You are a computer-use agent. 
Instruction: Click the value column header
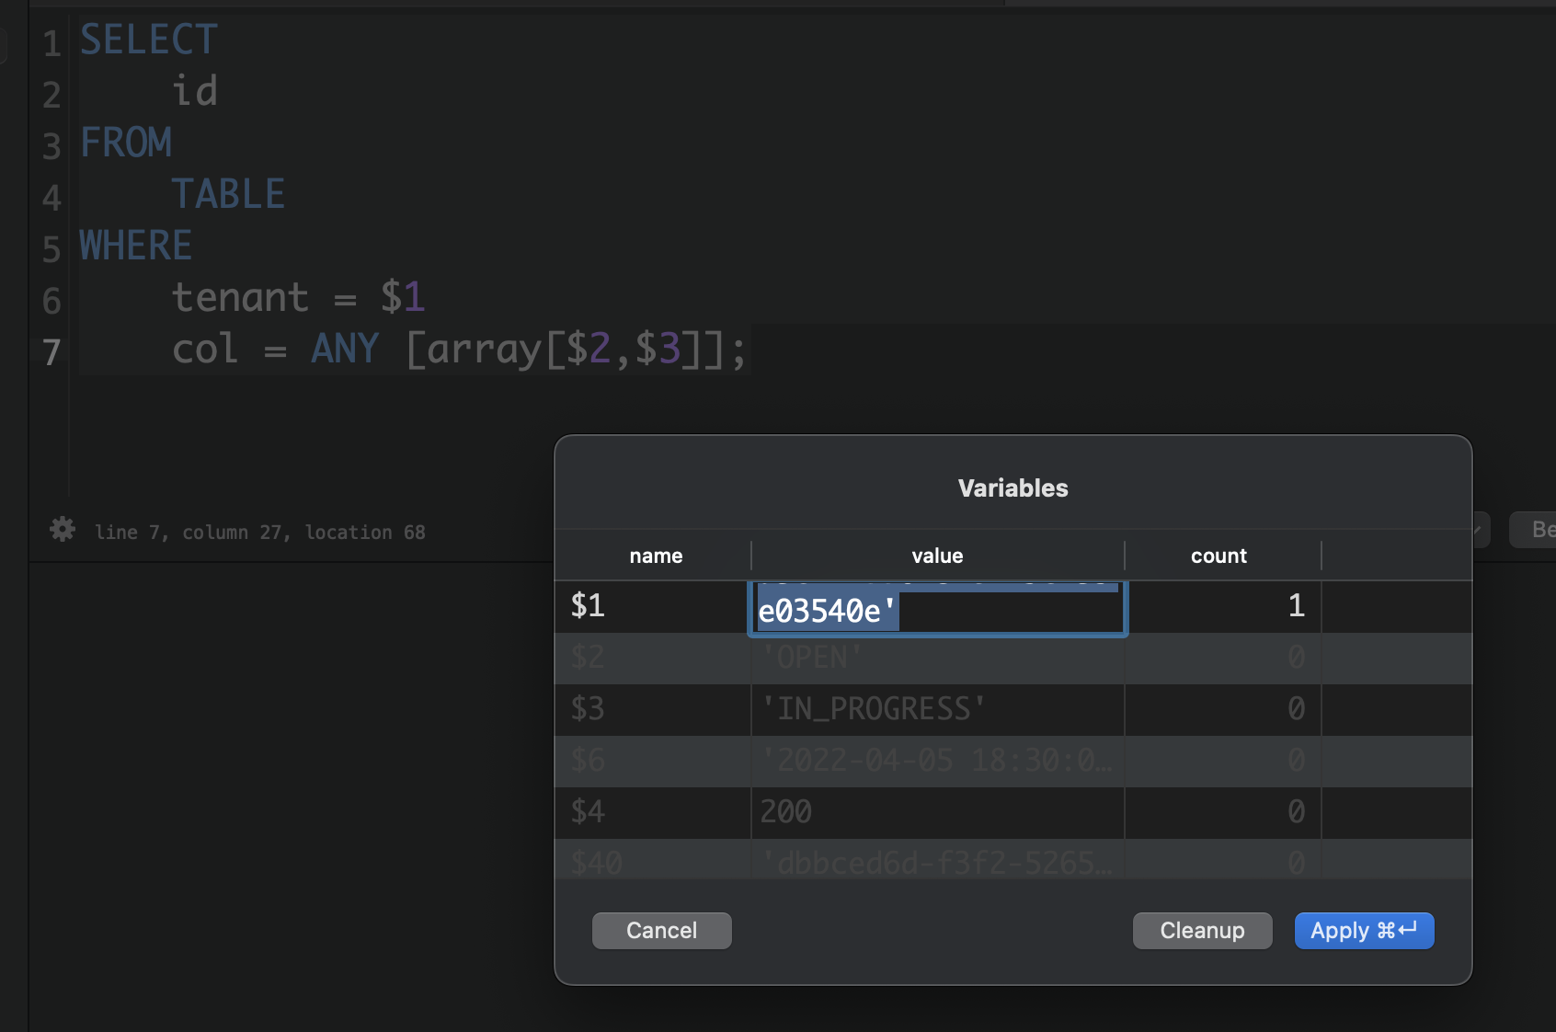[x=937, y=556]
